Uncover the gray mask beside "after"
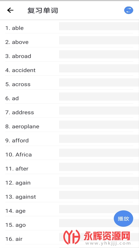 tap(99, 167)
